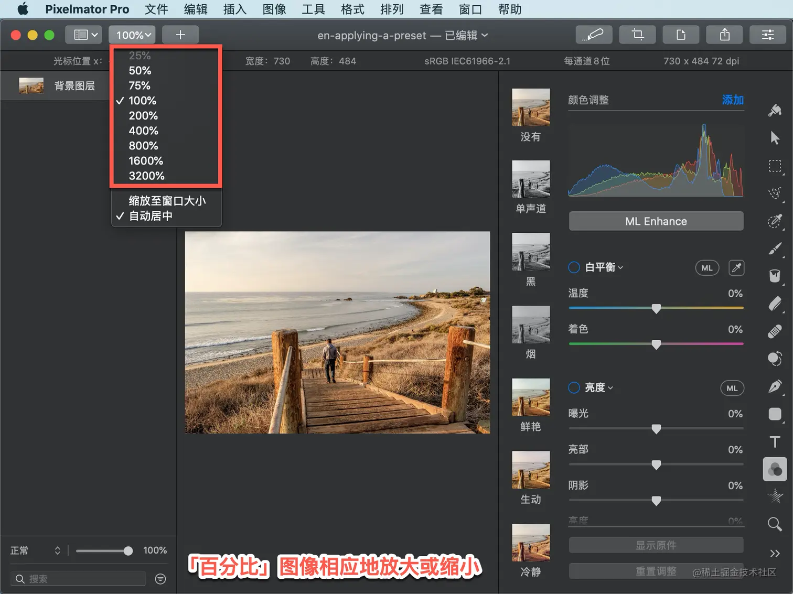Click the markup pen toolbar button
Image resolution: width=793 pixels, height=594 pixels.
tap(594, 35)
